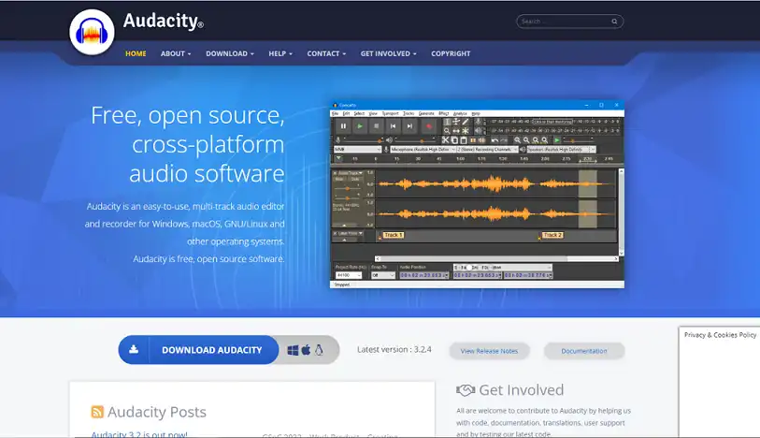760x438 pixels.
Task: Click the Latest version : 3.2.4 text
Action: pos(394,349)
